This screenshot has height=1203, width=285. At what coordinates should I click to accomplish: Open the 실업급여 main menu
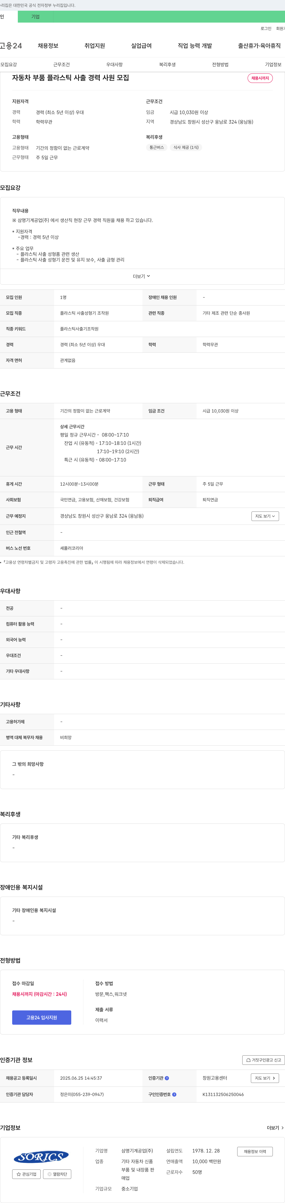[x=141, y=46]
